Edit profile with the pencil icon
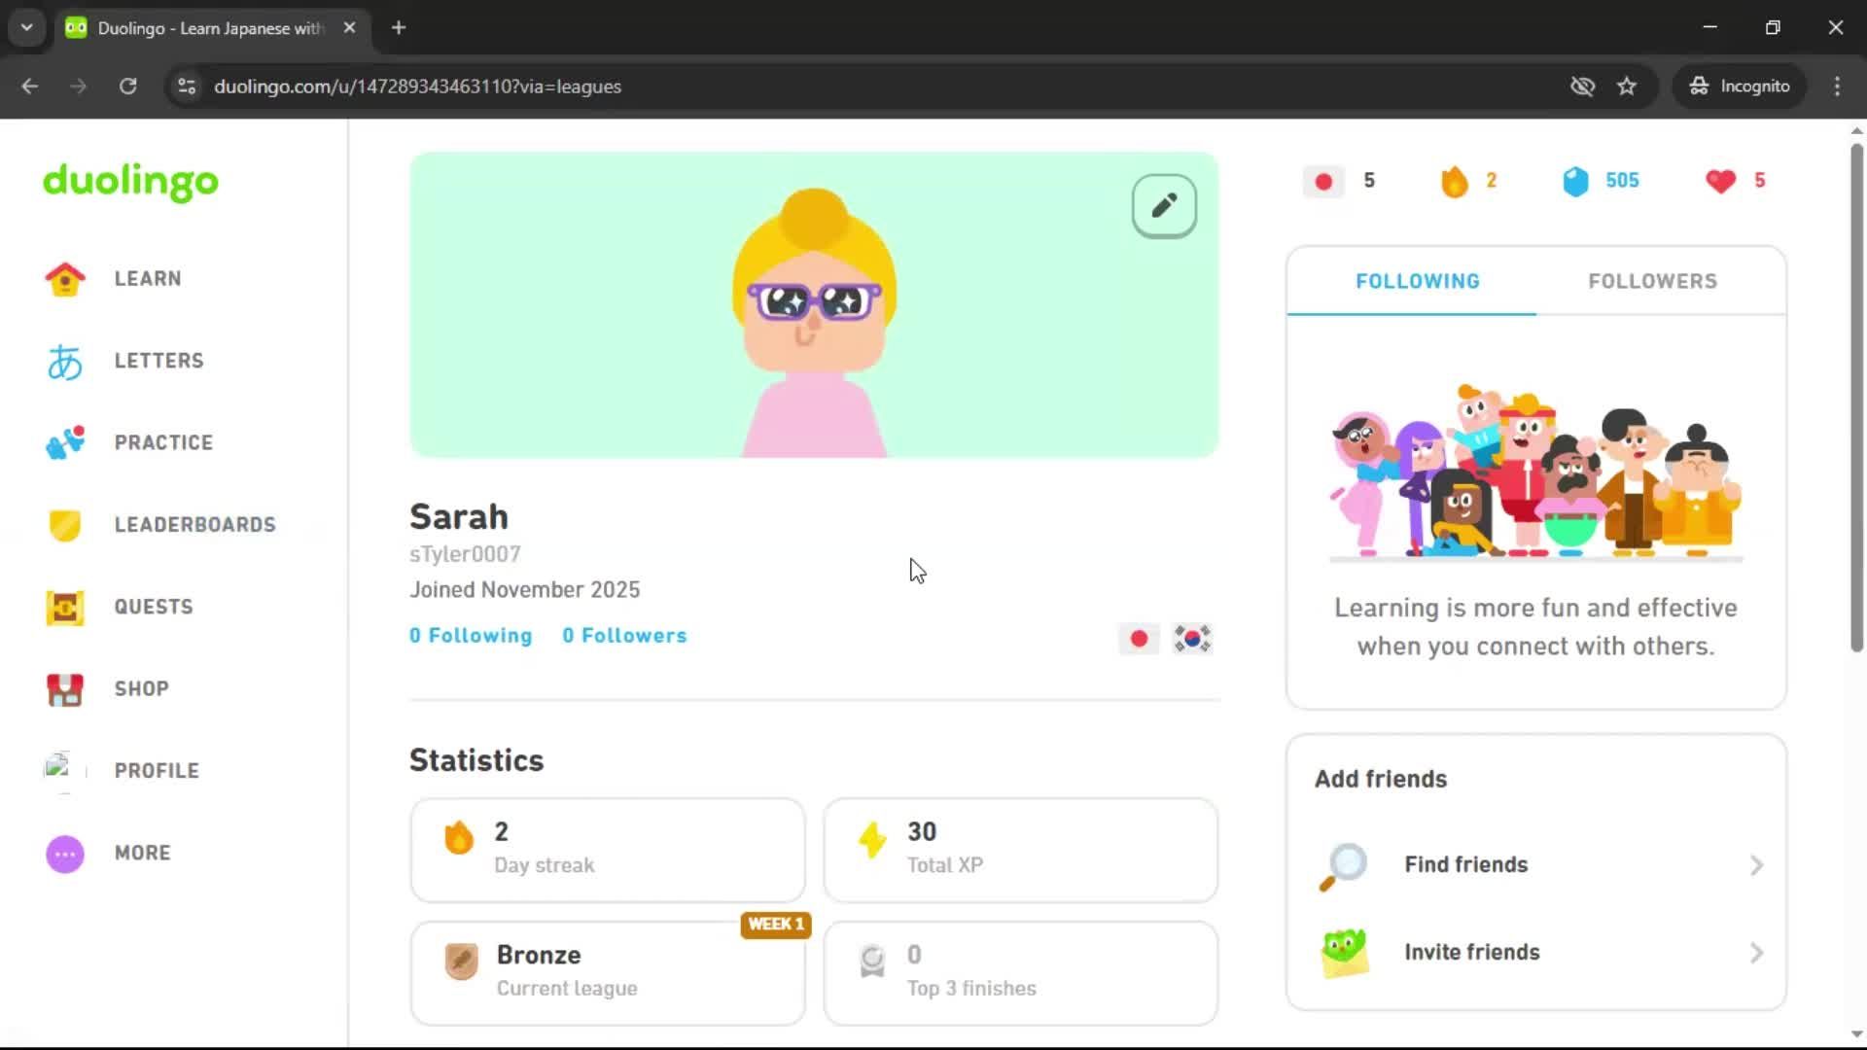This screenshot has height=1050, width=1867. coord(1163,205)
